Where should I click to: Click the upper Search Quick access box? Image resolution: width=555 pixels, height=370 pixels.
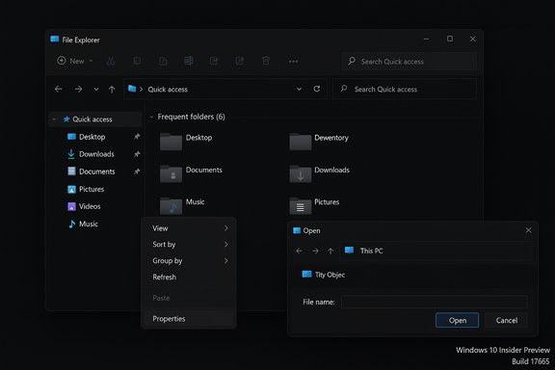tap(410, 62)
